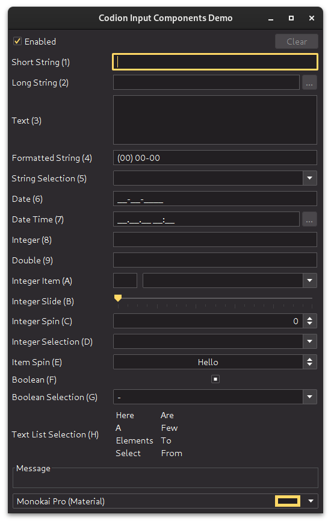
Task: Click the Date Time input field
Action: pos(206,219)
